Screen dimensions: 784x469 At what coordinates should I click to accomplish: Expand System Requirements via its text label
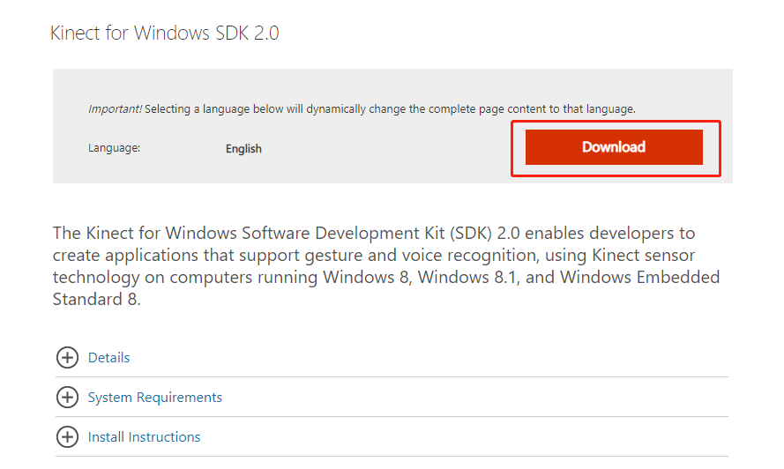point(154,398)
